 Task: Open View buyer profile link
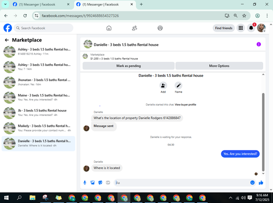[186, 104]
